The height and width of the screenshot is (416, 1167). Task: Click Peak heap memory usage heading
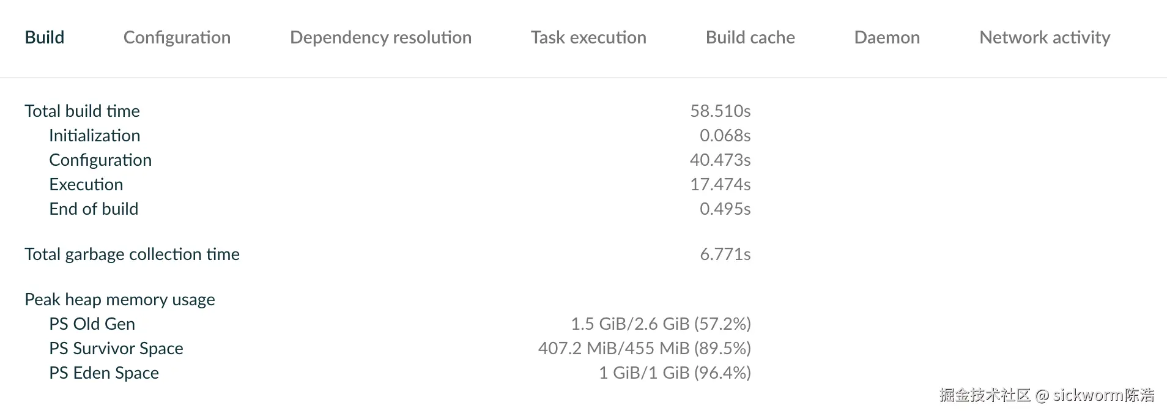pos(120,299)
